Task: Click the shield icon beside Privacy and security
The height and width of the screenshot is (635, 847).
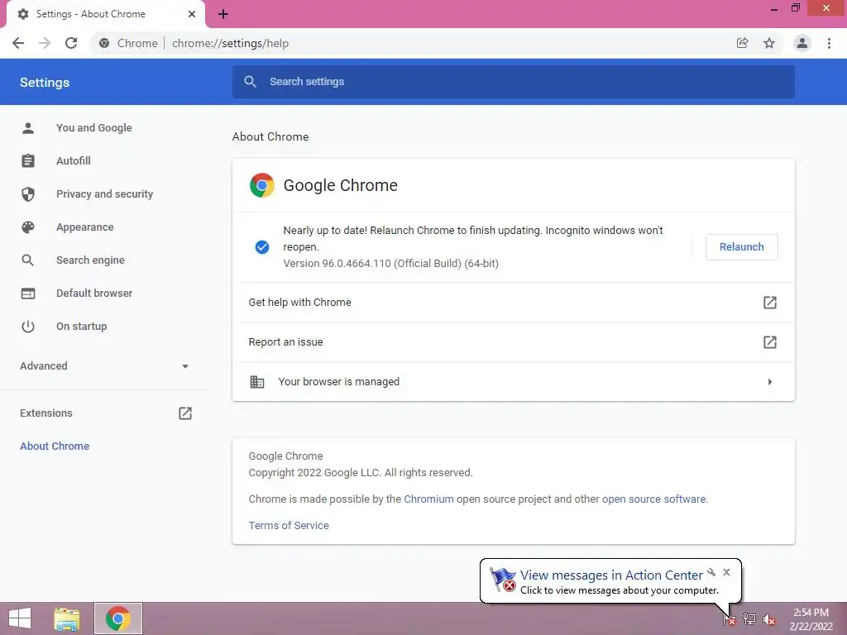Action: click(28, 193)
